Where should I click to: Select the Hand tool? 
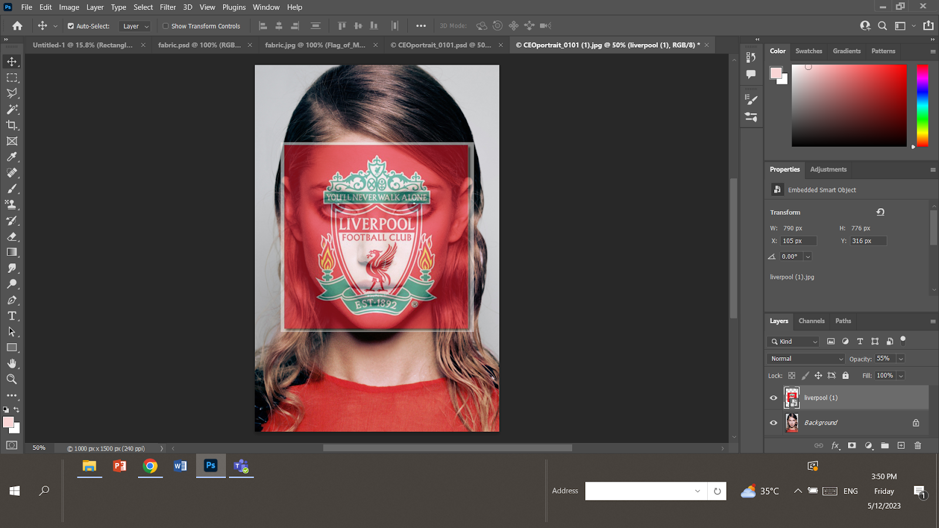[12, 363]
